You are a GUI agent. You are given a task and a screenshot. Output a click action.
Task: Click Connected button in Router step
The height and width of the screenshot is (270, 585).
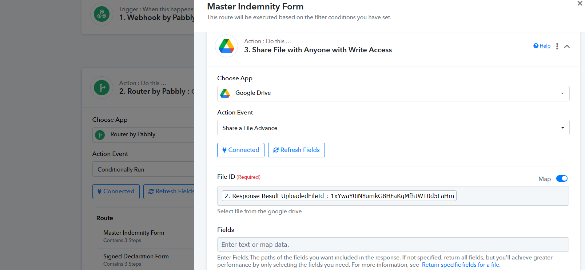point(116,192)
